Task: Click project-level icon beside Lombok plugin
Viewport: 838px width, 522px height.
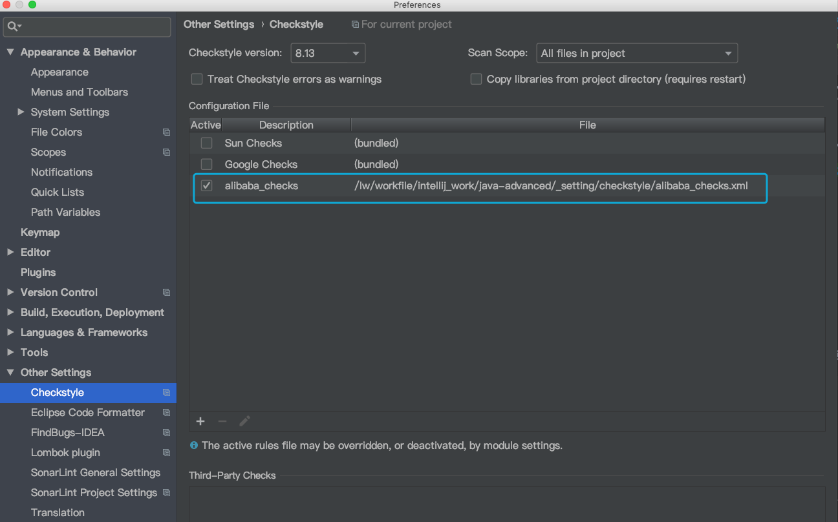Action: click(x=166, y=453)
